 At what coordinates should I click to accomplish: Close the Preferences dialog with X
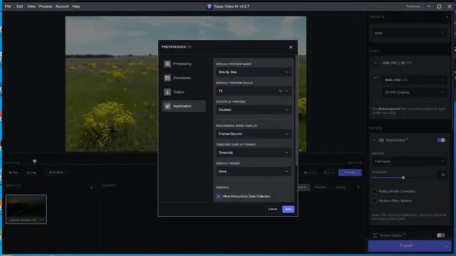[291, 47]
